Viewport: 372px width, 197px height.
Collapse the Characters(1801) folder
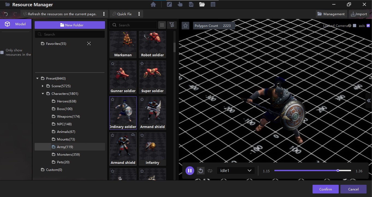[x=43, y=94]
